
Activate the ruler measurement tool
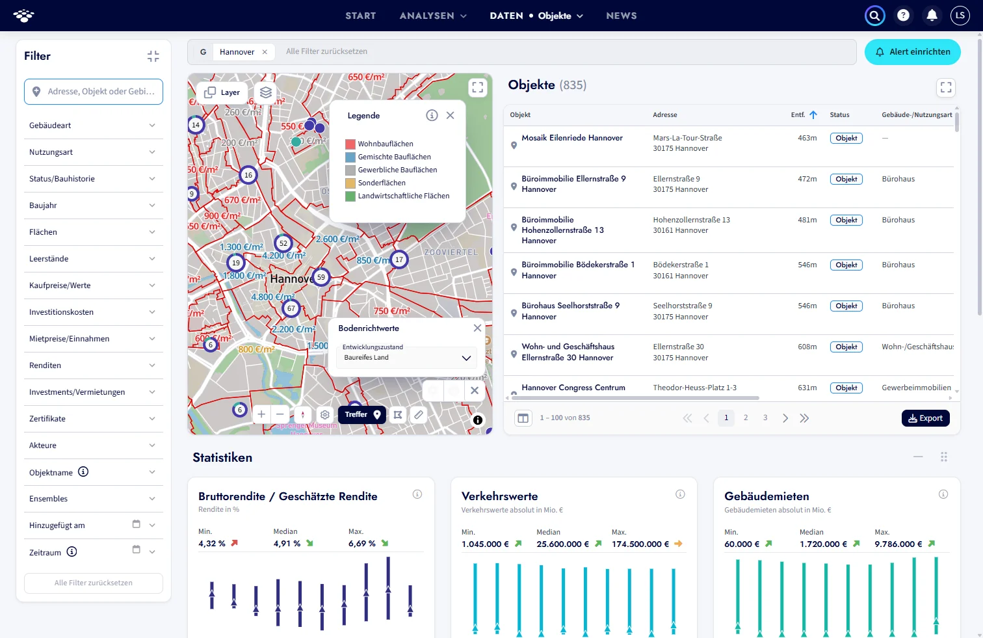click(419, 414)
